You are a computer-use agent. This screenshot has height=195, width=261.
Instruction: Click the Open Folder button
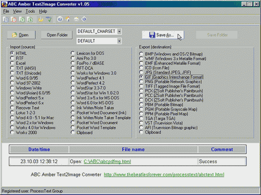point(57,35)
